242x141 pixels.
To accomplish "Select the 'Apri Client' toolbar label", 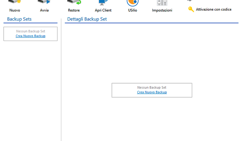I will tap(103, 10).
